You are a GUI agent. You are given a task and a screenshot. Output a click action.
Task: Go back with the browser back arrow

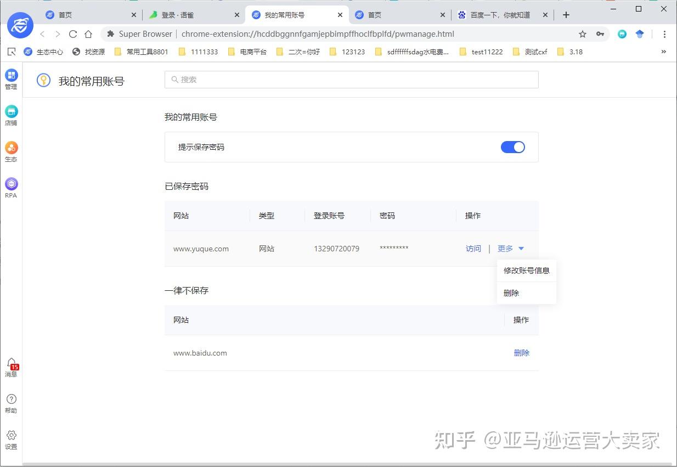[x=42, y=34]
